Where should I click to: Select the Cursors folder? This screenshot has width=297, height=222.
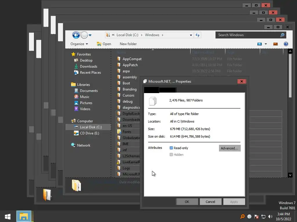tap(126, 95)
